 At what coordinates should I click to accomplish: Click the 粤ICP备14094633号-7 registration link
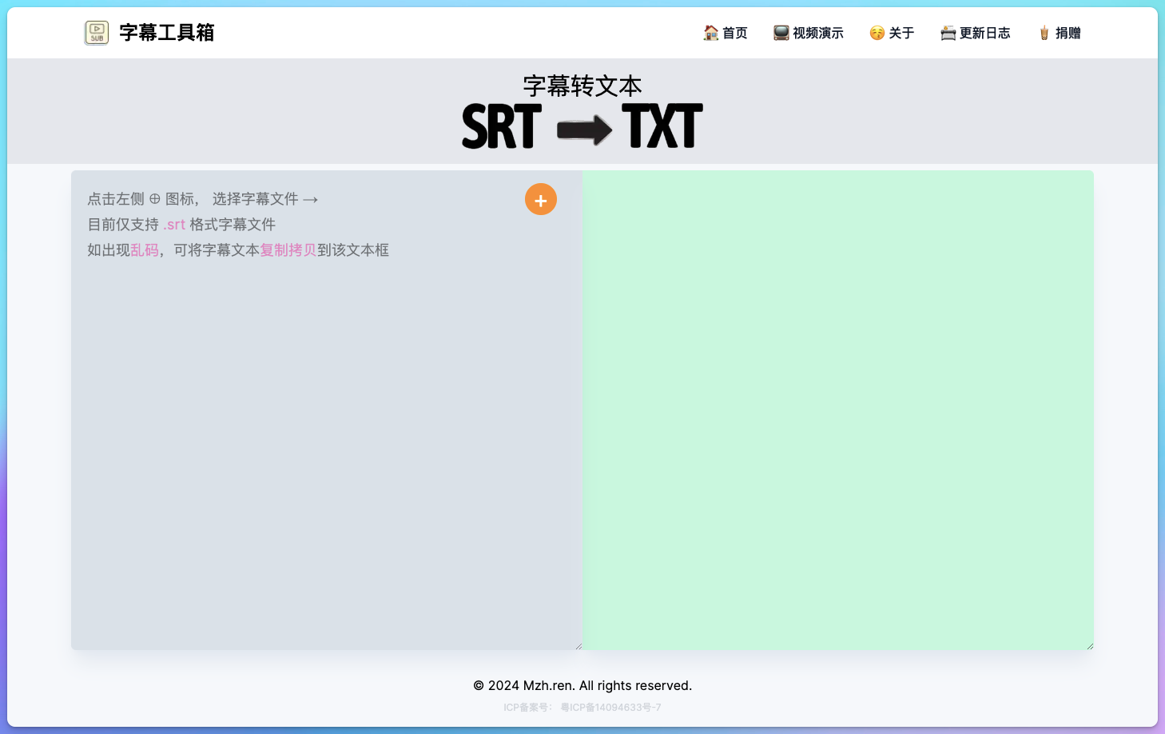click(611, 707)
